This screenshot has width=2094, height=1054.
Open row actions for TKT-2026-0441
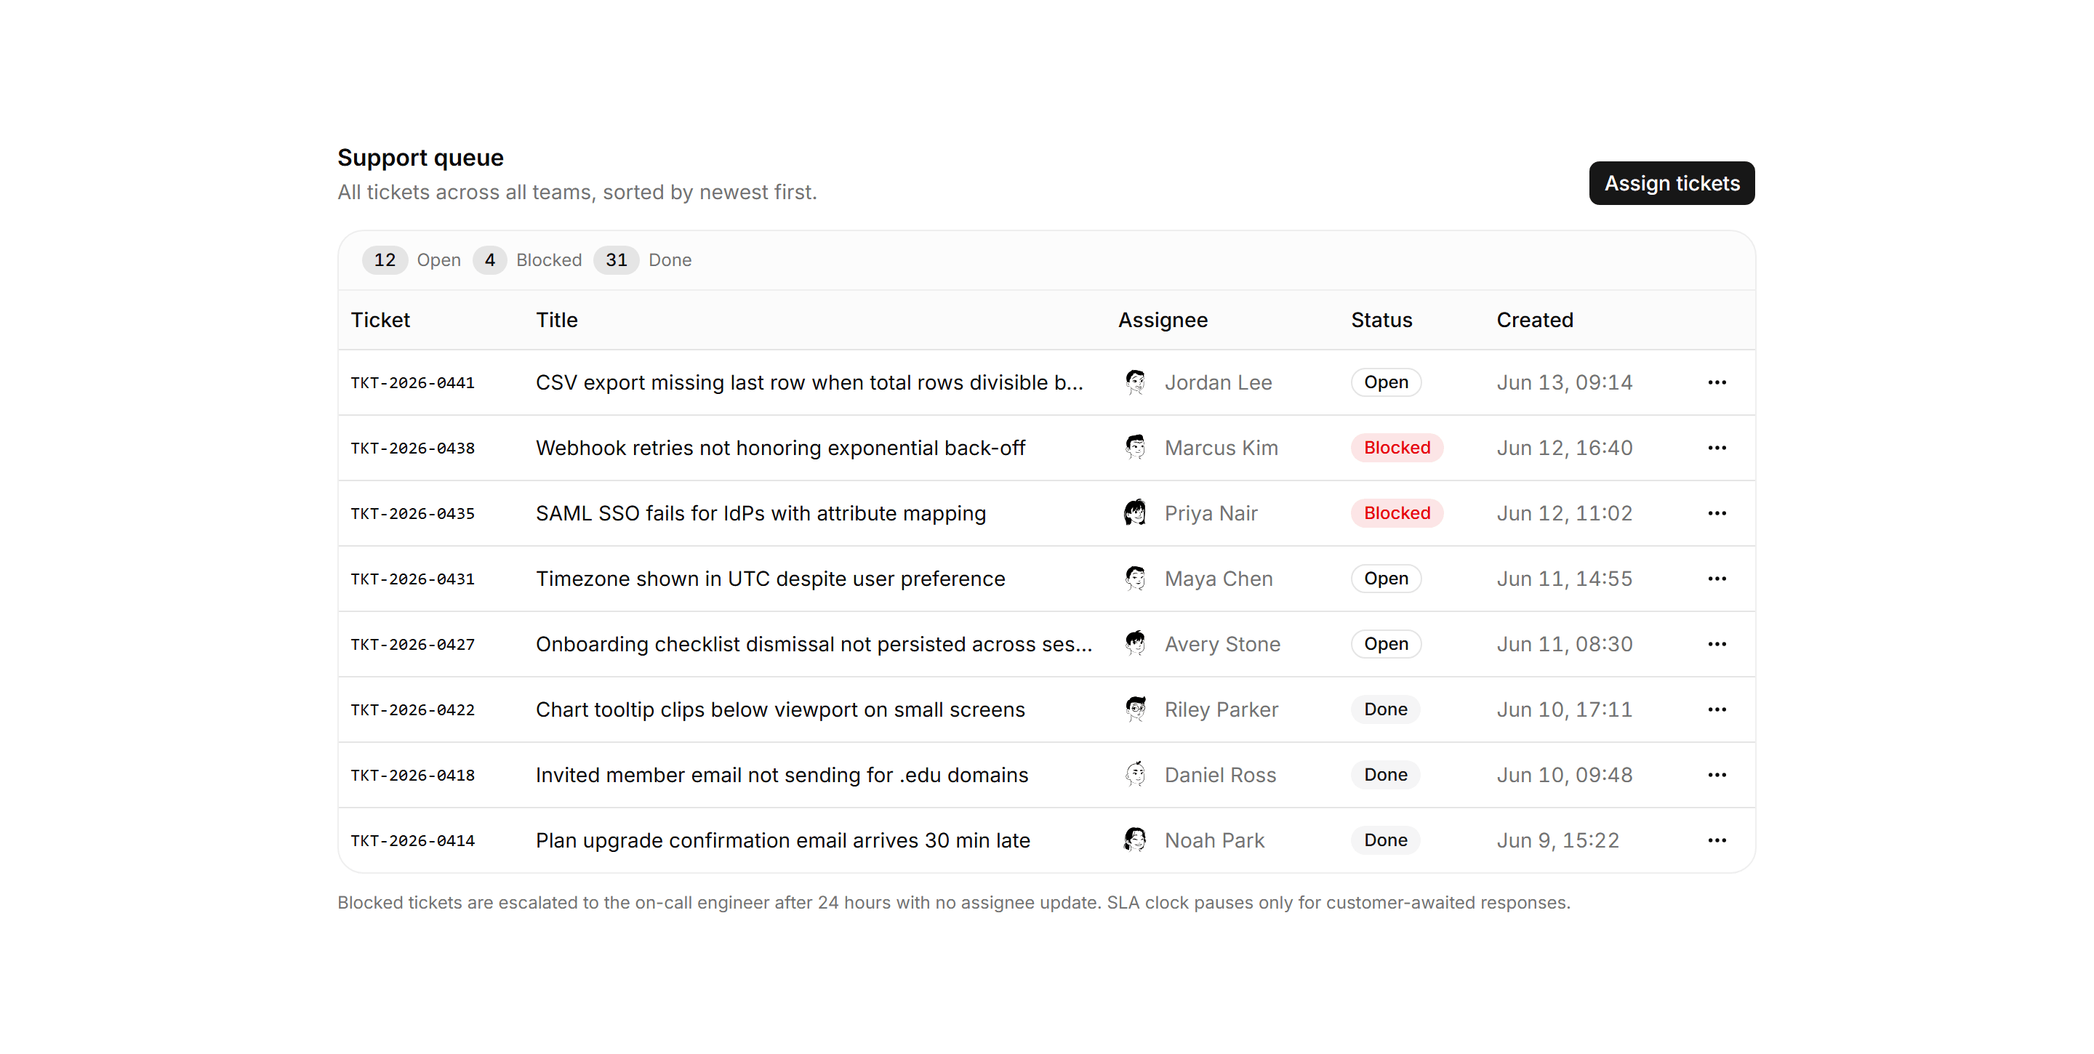pyautogui.click(x=1717, y=383)
